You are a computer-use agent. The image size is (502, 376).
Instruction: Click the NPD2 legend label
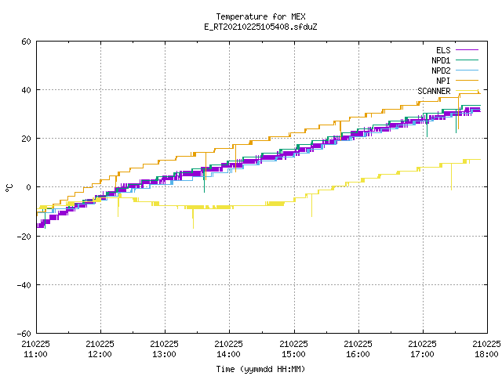point(441,70)
